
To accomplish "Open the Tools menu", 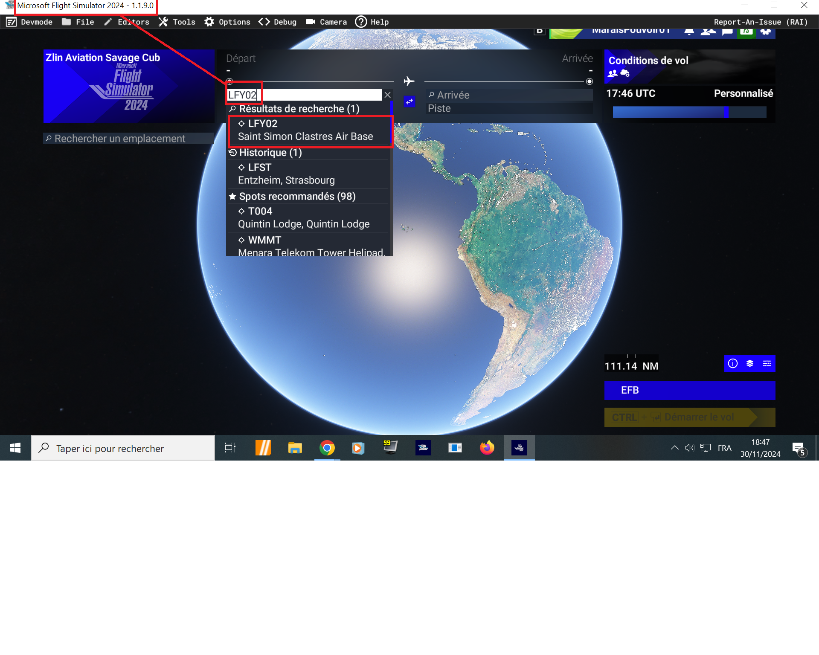I will tap(177, 22).
